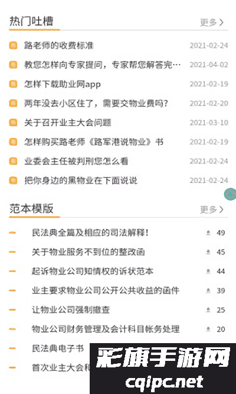The width and height of the screenshot is (236, 394).
Task: Click orange dash beside 让物业公司强制撤查
Action: coord(12,310)
